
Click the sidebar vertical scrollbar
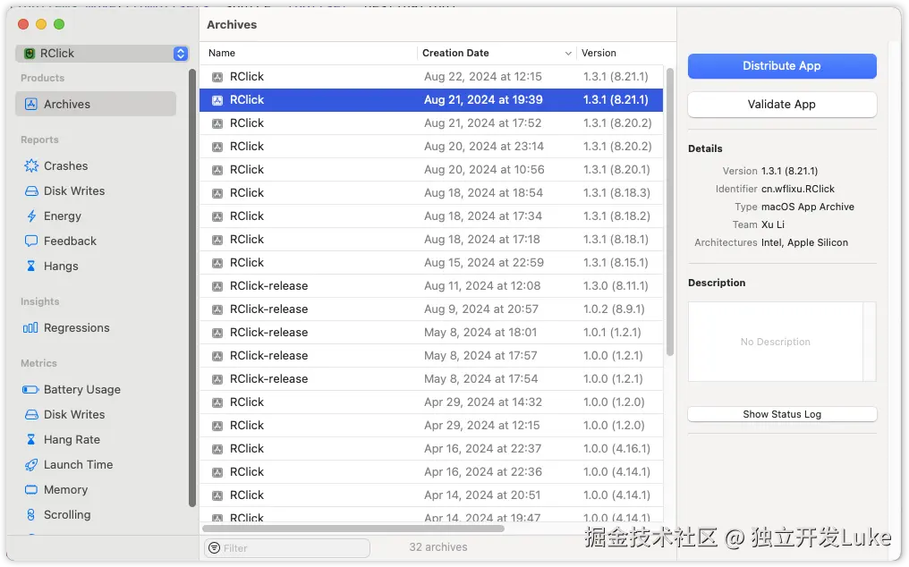191,288
